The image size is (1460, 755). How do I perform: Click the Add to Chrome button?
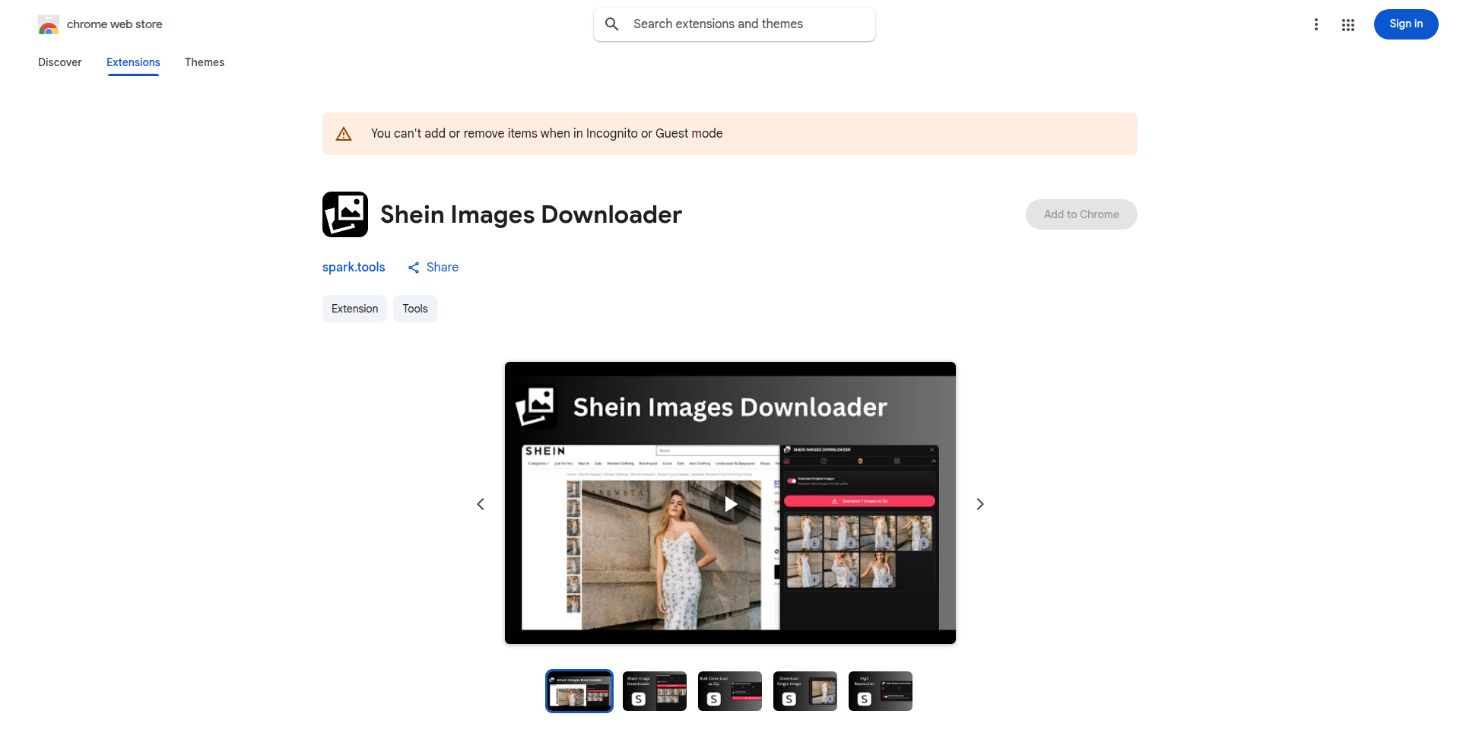1081,214
